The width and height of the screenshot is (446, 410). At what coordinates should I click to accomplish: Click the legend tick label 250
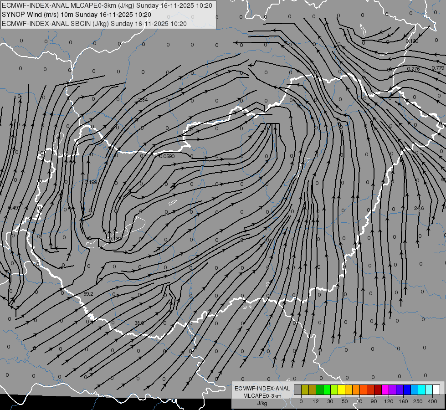(x=418, y=401)
